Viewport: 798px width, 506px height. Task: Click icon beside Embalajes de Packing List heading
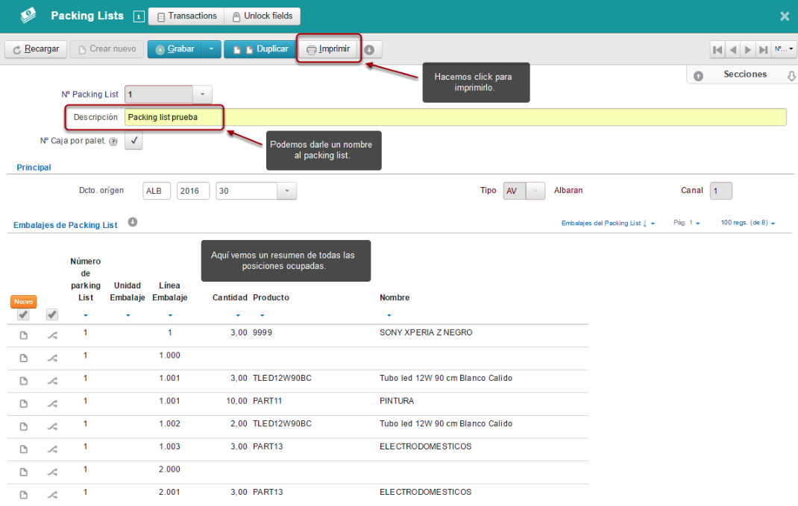coord(132,222)
